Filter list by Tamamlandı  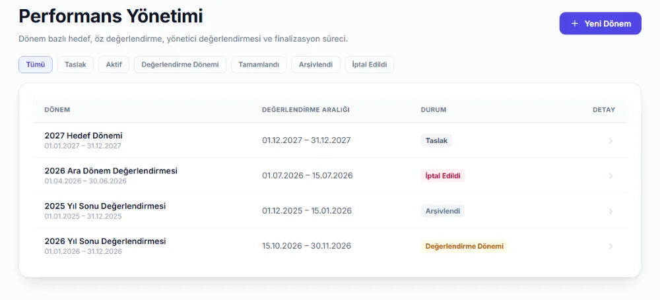[259, 65]
